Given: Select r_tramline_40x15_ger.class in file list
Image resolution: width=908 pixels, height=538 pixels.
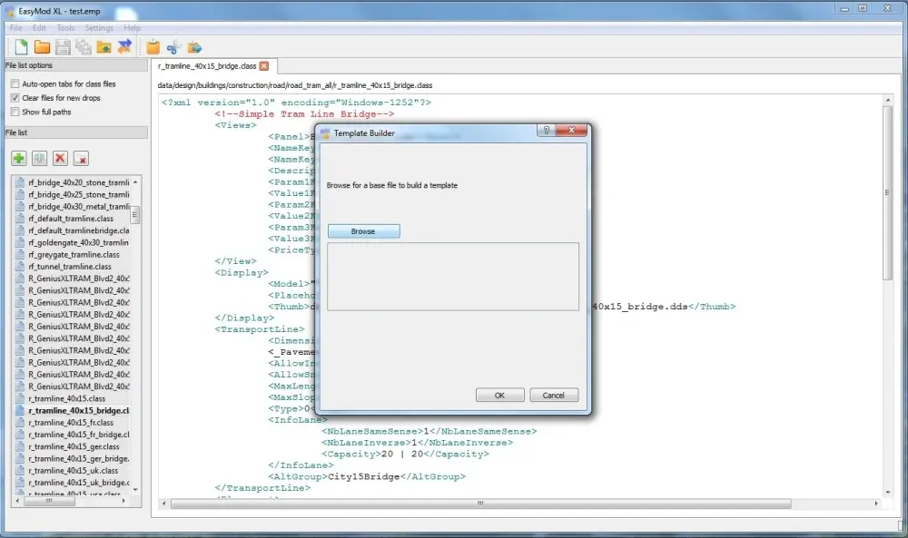Looking at the screenshot, I should coord(74,446).
